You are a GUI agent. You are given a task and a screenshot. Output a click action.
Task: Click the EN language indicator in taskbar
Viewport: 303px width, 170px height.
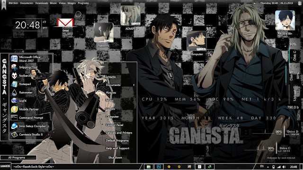(x=262, y=166)
